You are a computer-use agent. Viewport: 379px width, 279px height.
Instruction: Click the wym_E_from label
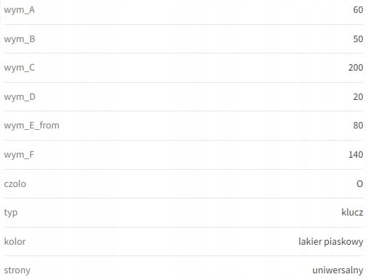pos(31,126)
